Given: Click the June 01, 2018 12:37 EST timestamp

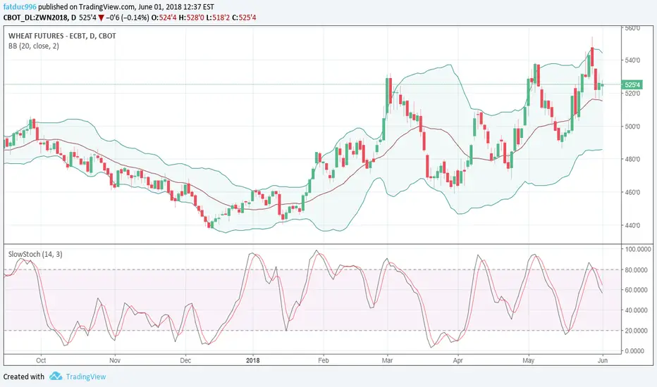Looking at the screenshot, I should click(x=176, y=7).
